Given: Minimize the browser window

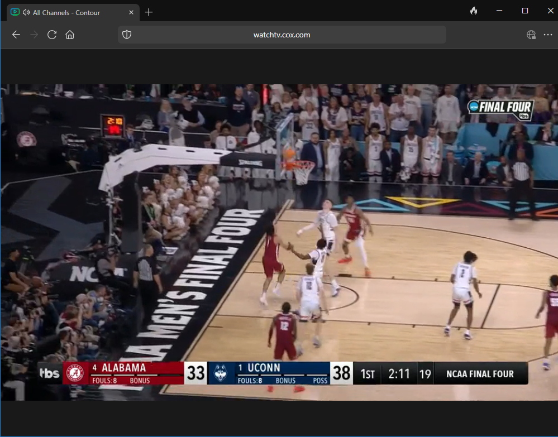Looking at the screenshot, I should (499, 11).
